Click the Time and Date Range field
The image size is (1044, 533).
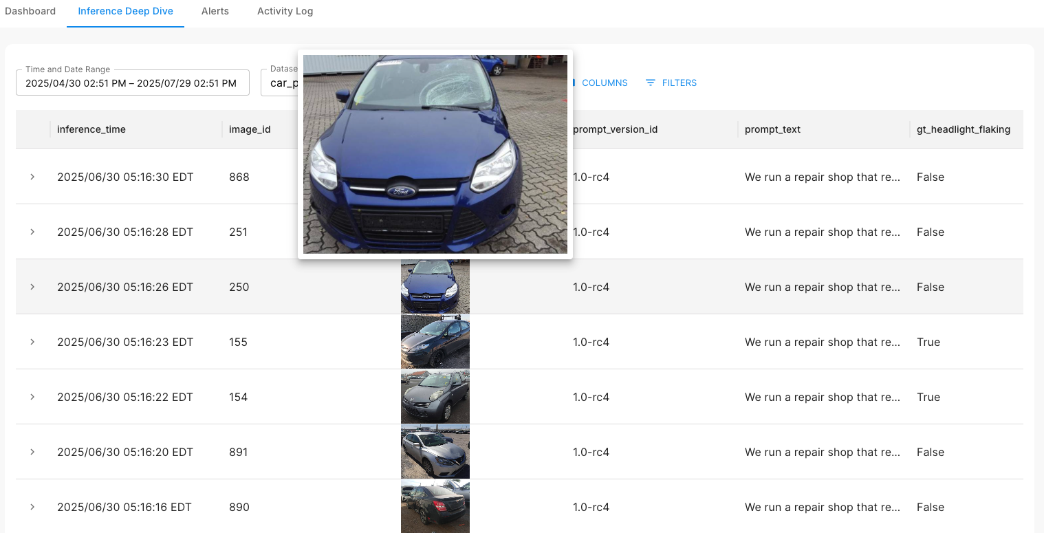pyautogui.click(x=133, y=83)
